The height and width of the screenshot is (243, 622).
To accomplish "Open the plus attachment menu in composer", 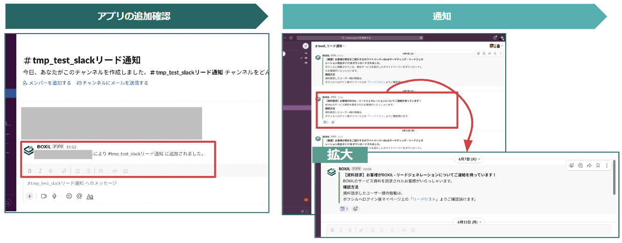I will click(29, 196).
